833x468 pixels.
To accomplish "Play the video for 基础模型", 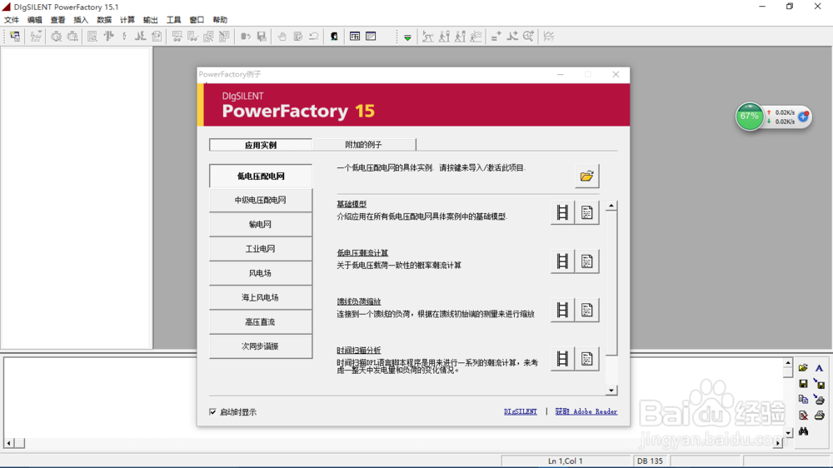I will [x=562, y=212].
